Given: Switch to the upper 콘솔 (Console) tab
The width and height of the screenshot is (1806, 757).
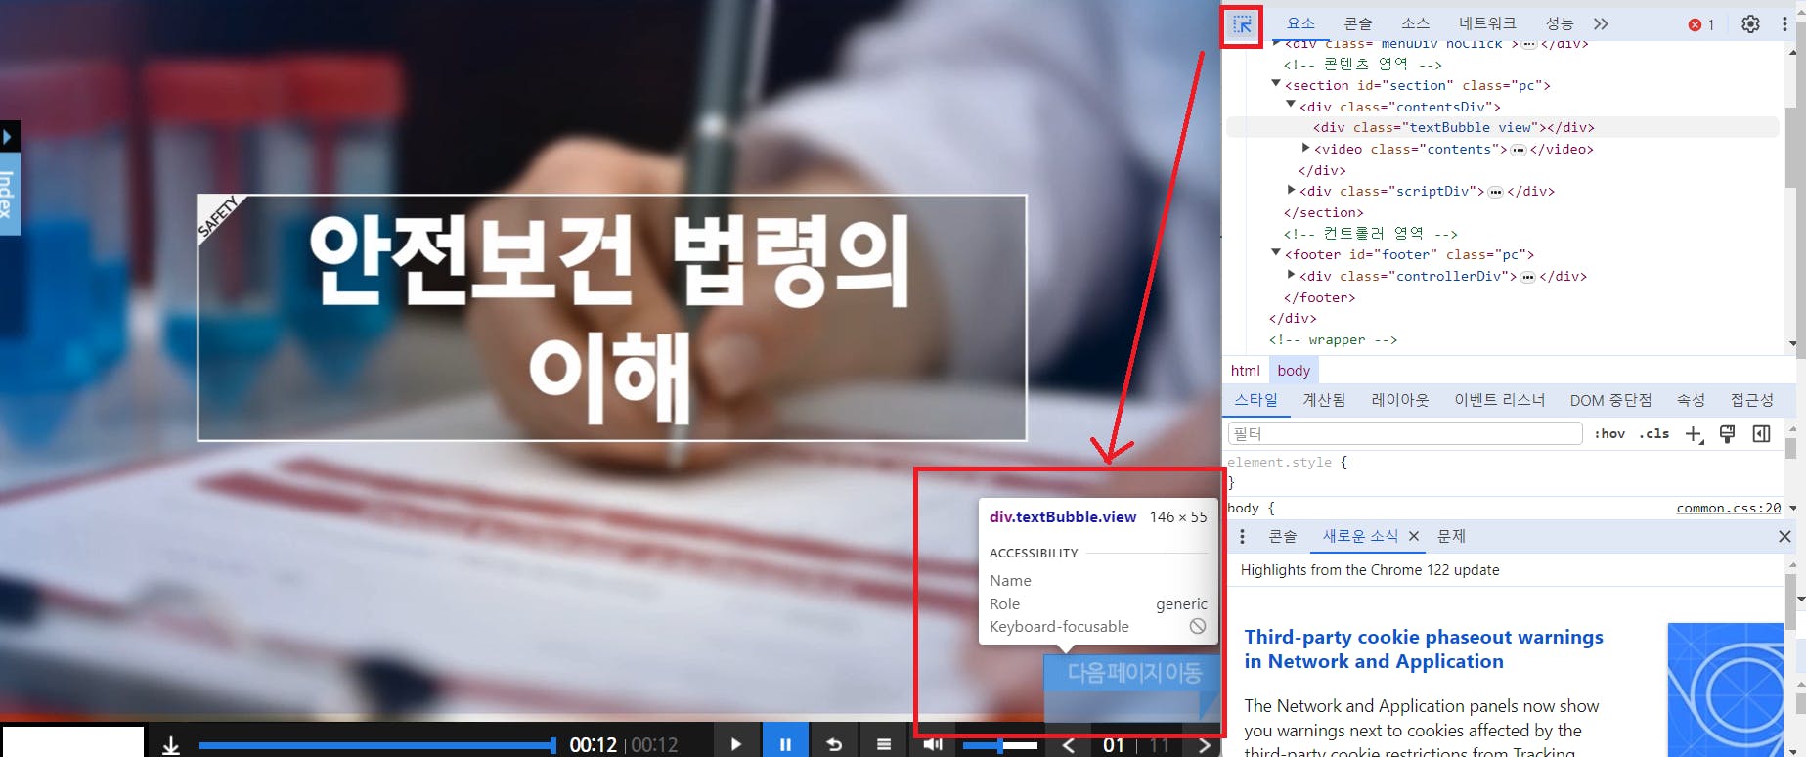Looking at the screenshot, I should pyautogui.click(x=1357, y=23).
